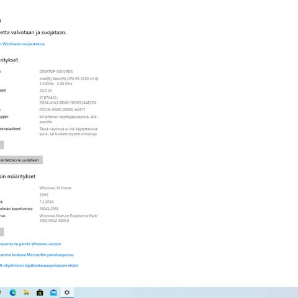This screenshot has width=298, height=298.
Task: Click the tietokone uudelleen rename button
Action: (x=21, y=160)
